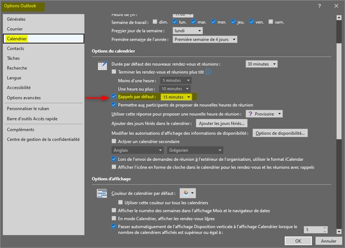Select the Calendrier category
This screenshot has width=345, height=248.
[44, 39]
